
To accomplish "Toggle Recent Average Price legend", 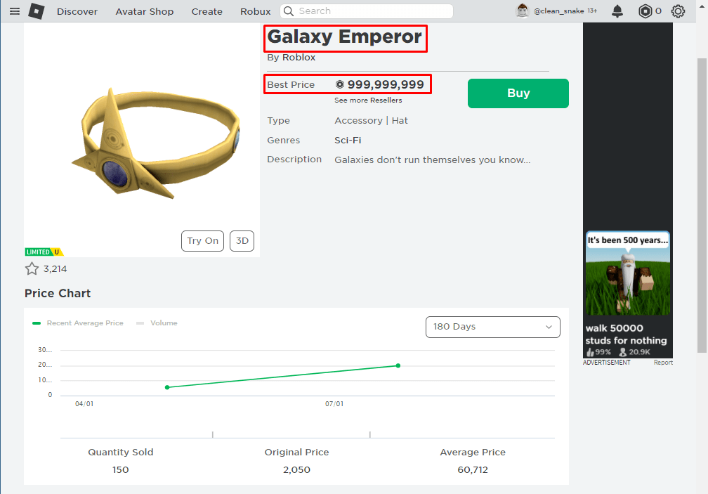I will 78,323.
